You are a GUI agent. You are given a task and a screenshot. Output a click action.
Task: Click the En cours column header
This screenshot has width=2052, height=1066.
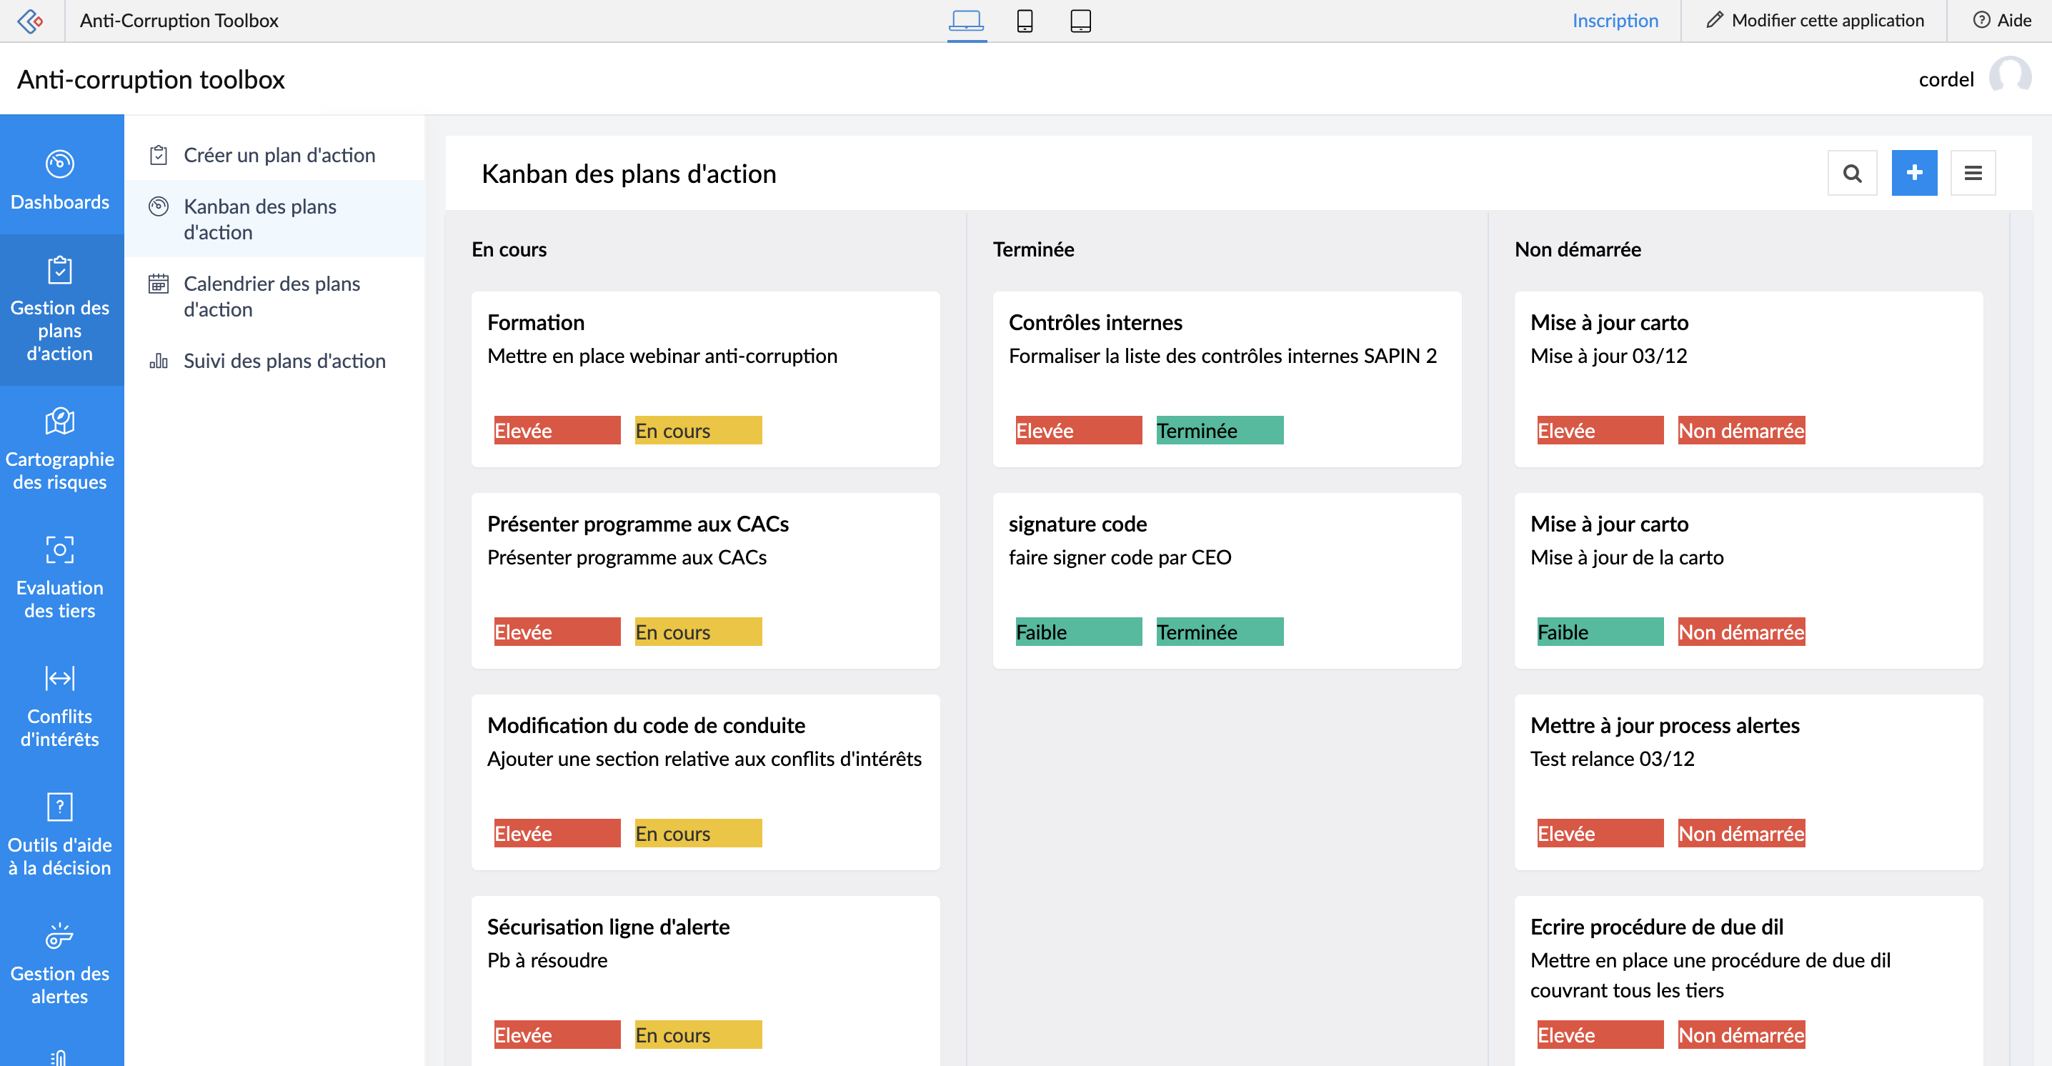(509, 249)
